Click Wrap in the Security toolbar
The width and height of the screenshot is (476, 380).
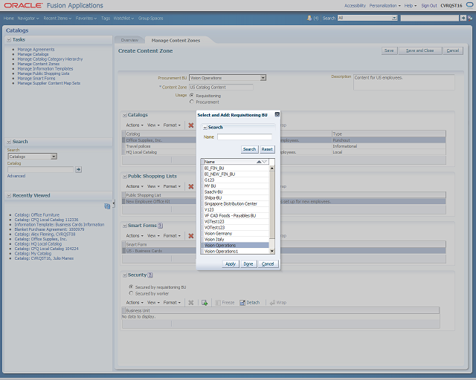pos(278,302)
